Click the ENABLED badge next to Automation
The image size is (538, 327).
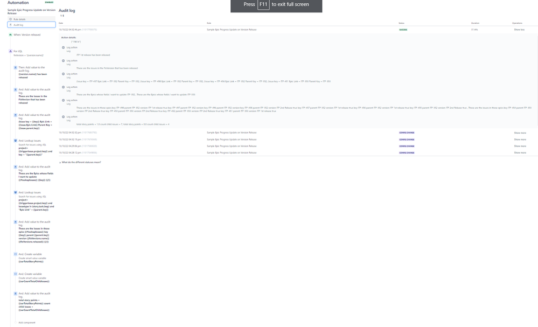(x=49, y=2)
